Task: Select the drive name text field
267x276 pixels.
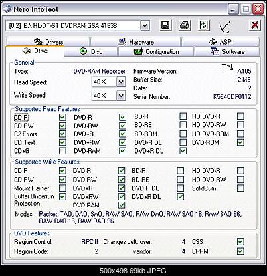Action: coord(73,25)
